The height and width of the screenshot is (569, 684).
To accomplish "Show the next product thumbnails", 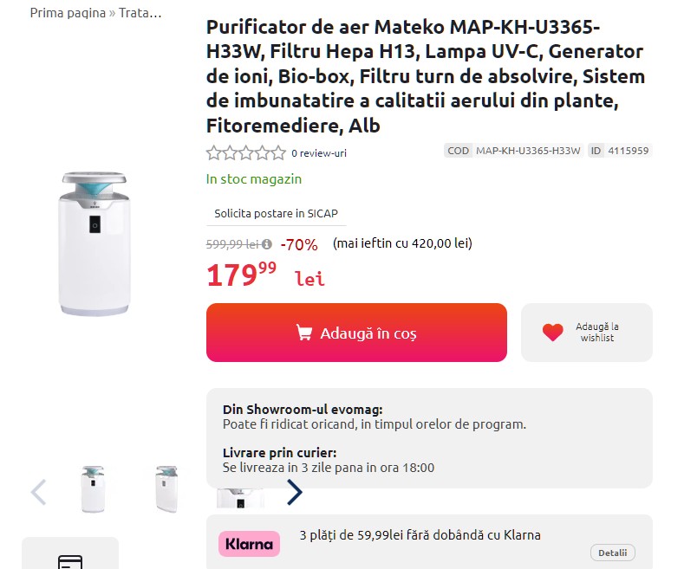I will (x=295, y=492).
